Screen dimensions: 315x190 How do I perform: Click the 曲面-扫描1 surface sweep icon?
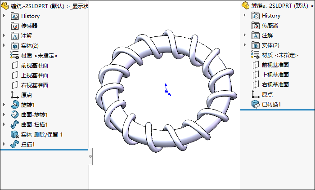15,124
